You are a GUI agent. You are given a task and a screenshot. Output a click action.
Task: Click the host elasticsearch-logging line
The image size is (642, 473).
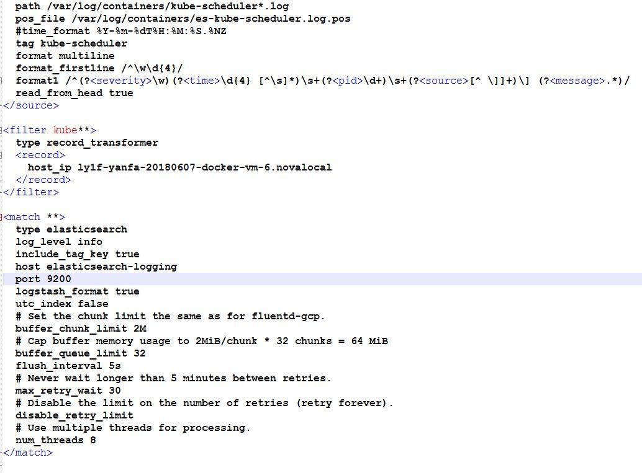96,267
